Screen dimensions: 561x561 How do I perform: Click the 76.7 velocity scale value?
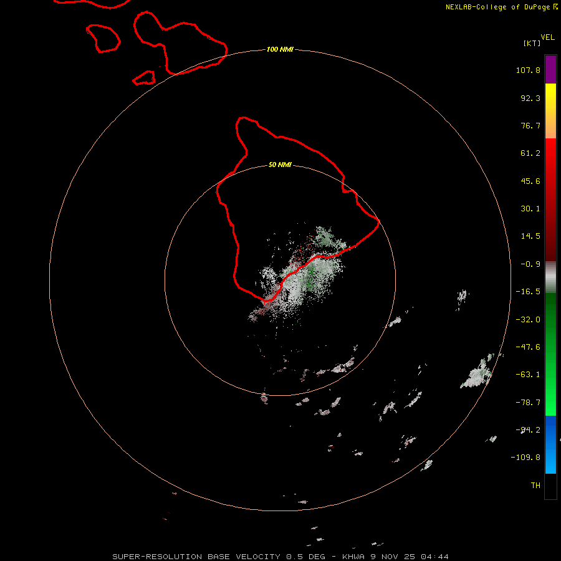click(x=530, y=125)
